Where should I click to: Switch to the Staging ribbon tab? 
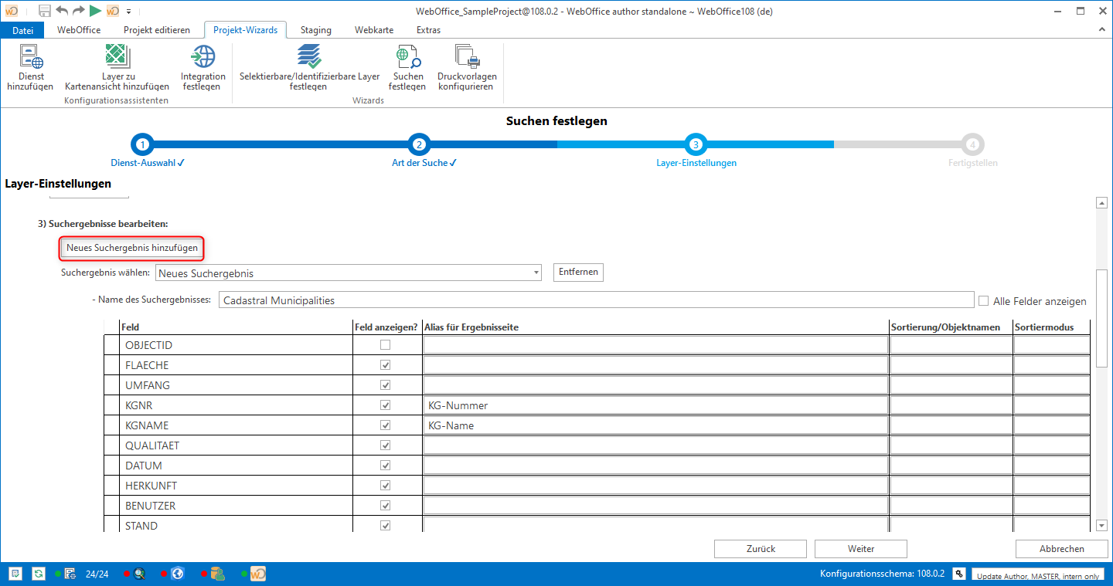click(315, 30)
